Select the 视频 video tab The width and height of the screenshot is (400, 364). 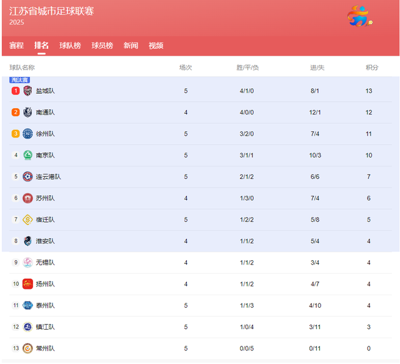pyautogui.click(x=156, y=46)
